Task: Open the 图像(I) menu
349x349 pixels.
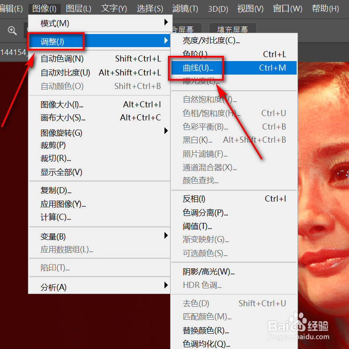Action: 44,9
